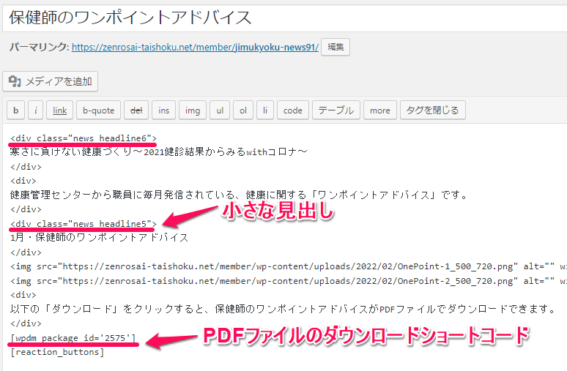Insert a link with the link button
Viewport: 567px width, 371px height.
(60, 110)
